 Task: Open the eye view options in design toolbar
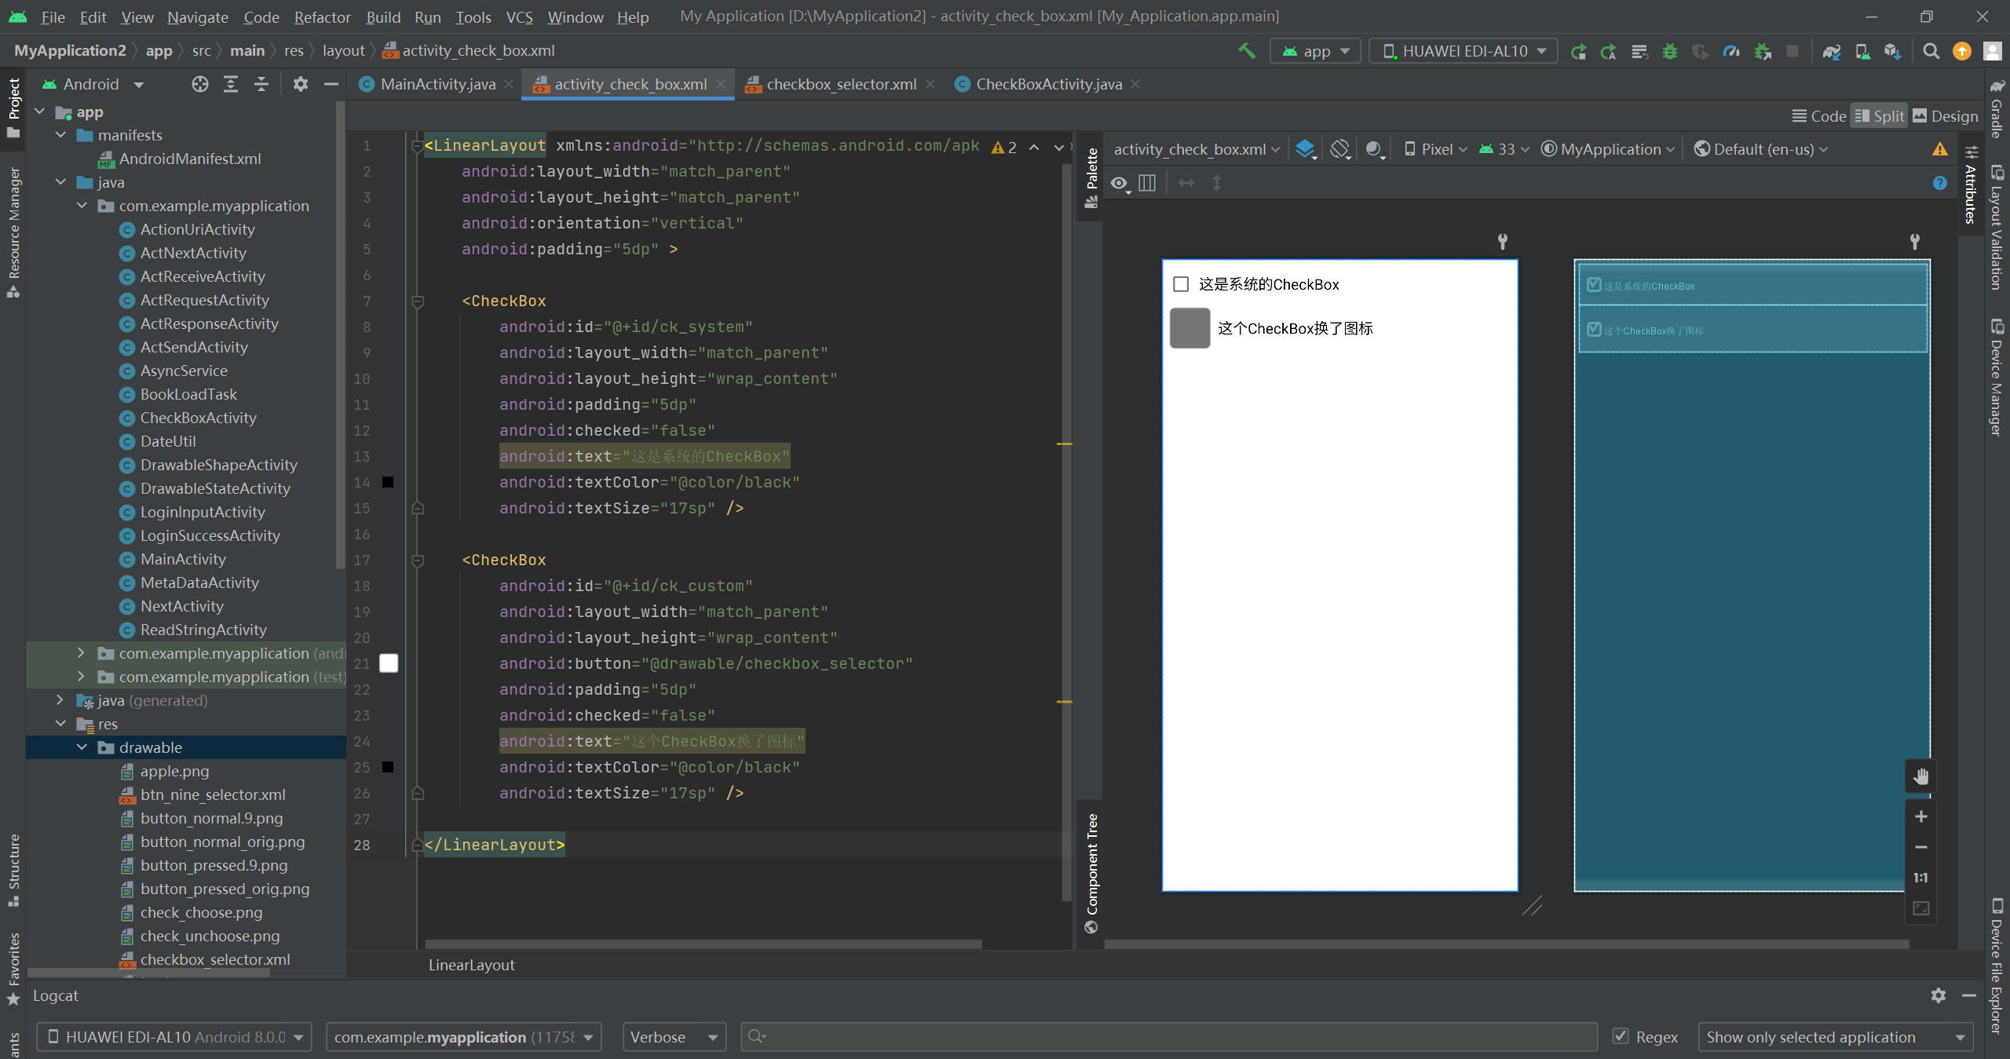[x=1120, y=184]
